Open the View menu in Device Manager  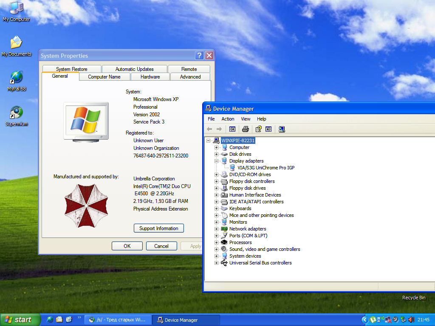tap(246, 119)
